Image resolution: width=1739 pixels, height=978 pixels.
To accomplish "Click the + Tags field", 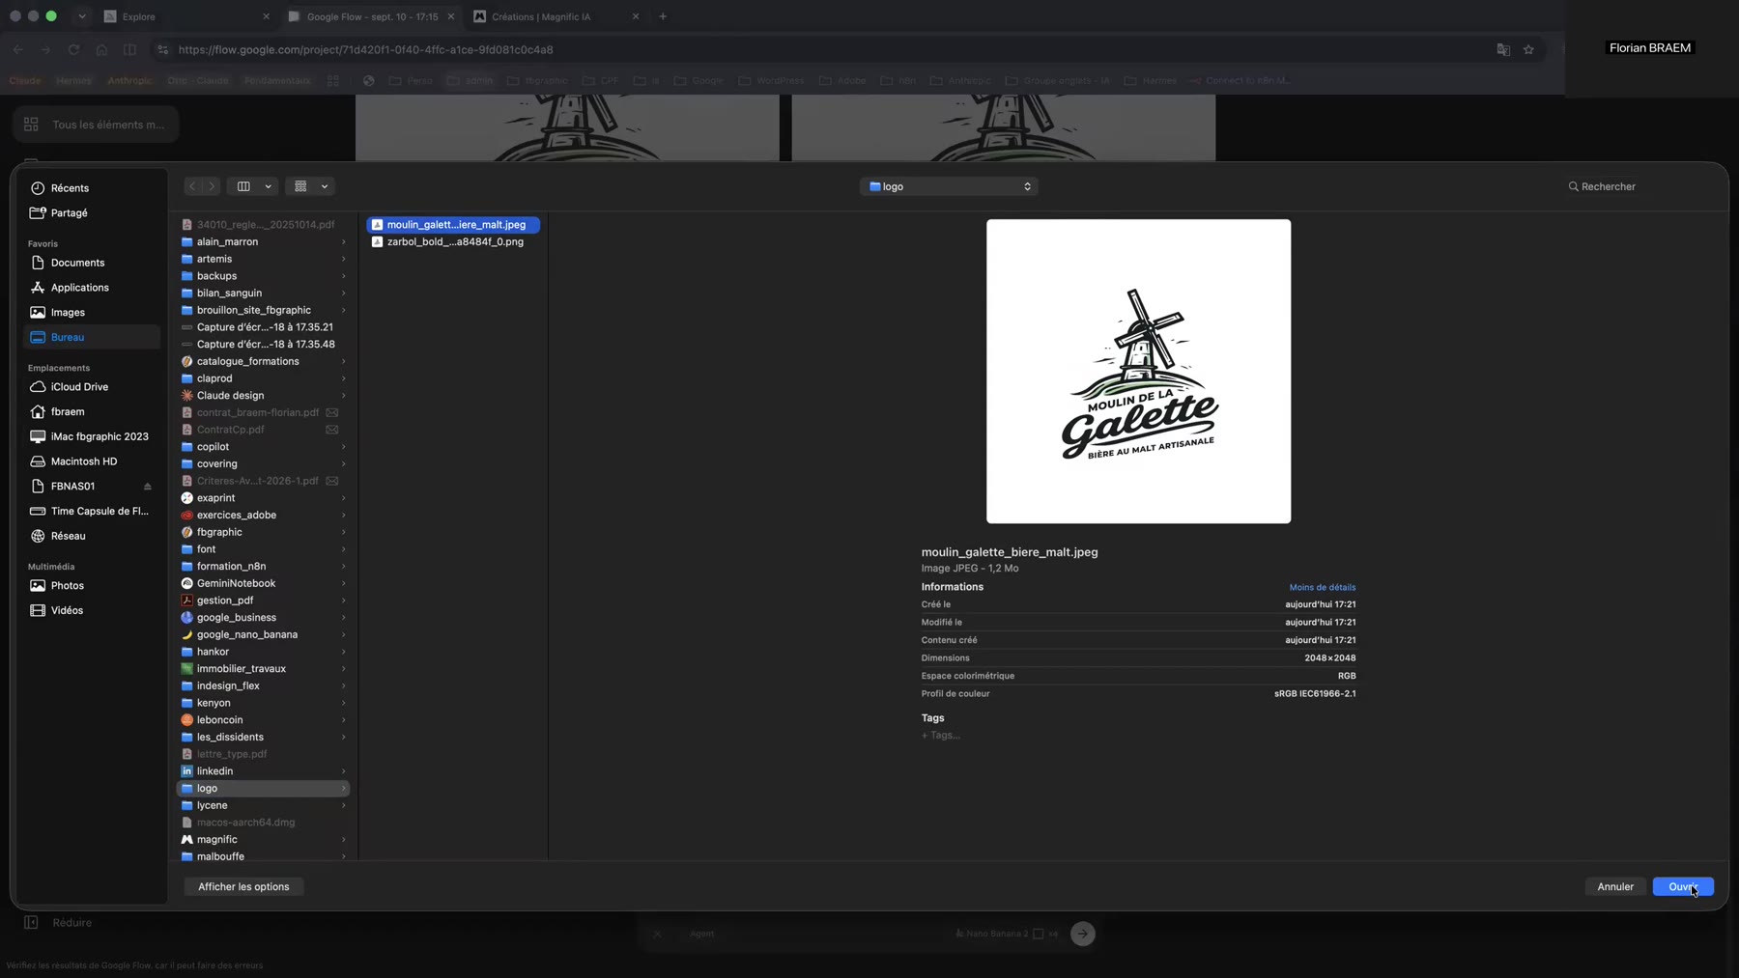I will 940,736.
